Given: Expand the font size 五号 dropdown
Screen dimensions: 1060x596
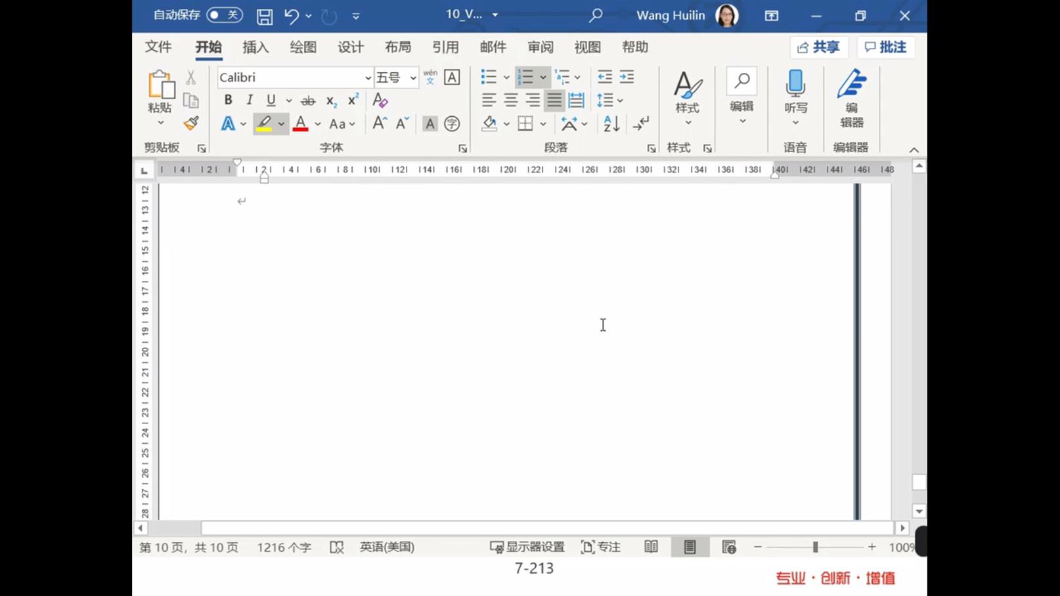Looking at the screenshot, I should [413, 77].
